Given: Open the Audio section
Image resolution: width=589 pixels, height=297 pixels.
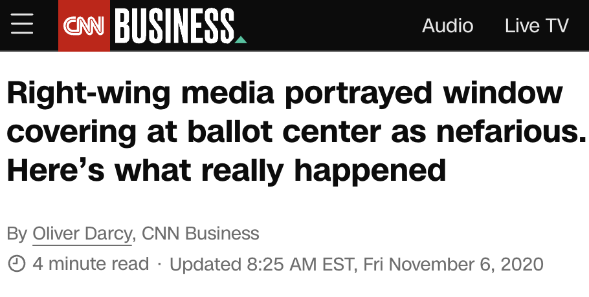Looking at the screenshot, I should (x=447, y=26).
